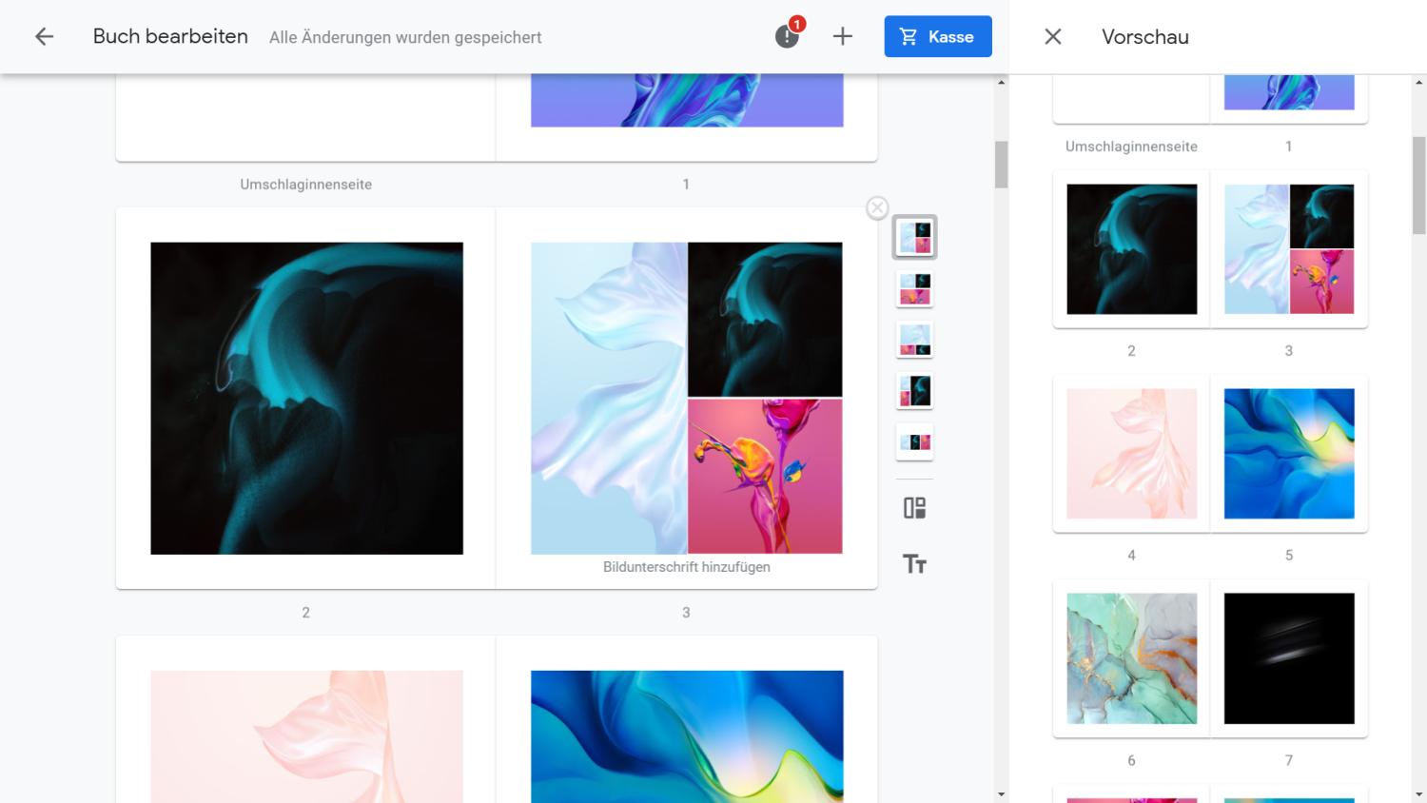Open preview thumbnail of page 5 blue waves
Viewport: 1427px width, 803px height.
[x=1288, y=454]
